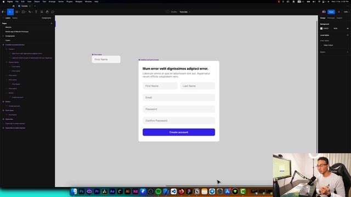The width and height of the screenshot is (351, 197).
Task: Open Finder from the dock
Action: tap(74, 192)
